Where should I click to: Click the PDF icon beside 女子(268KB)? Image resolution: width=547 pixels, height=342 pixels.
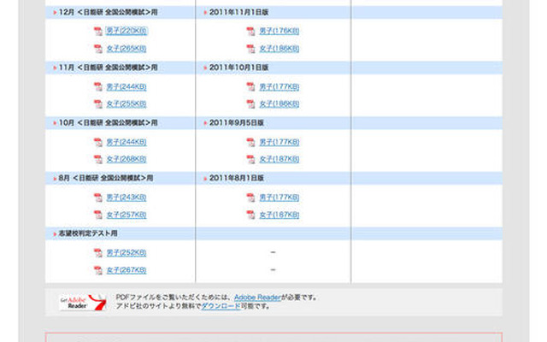click(x=98, y=160)
